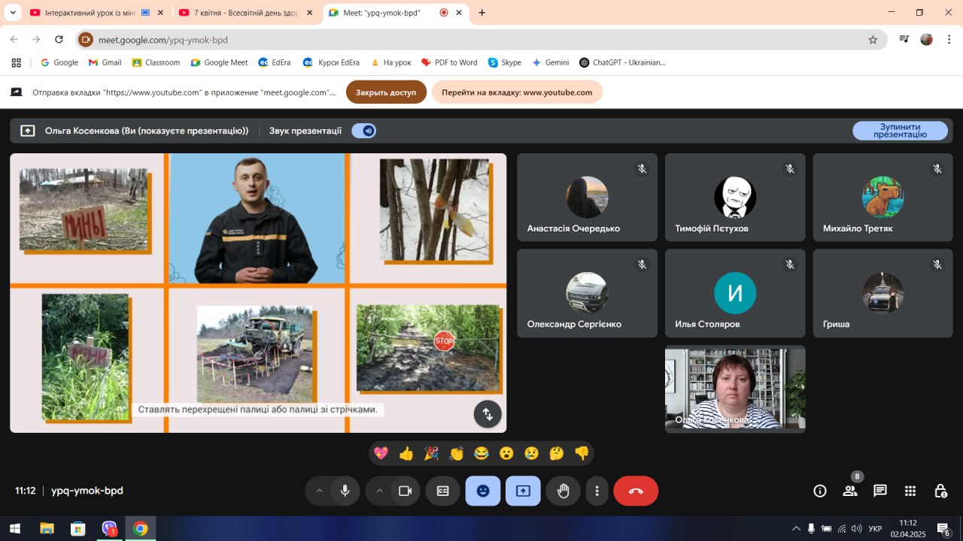Open more options three-dot menu

tap(597, 491)
